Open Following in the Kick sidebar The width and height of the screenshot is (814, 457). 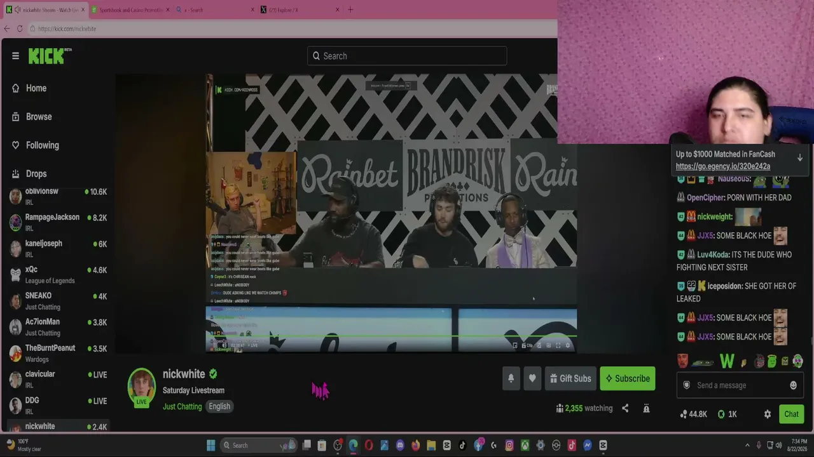tap(36, 145)
